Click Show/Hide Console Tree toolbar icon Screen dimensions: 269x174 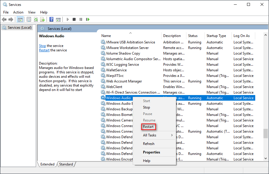tap(20, 19)
